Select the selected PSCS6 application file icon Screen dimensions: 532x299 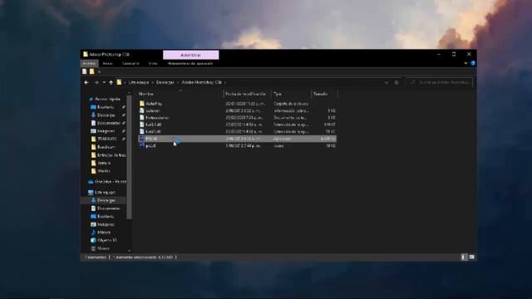(142, 139)
